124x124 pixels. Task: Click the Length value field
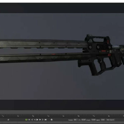(93, 120)
